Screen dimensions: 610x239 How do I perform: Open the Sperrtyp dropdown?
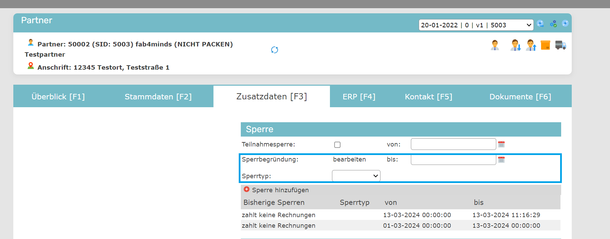tap(356, 176)
